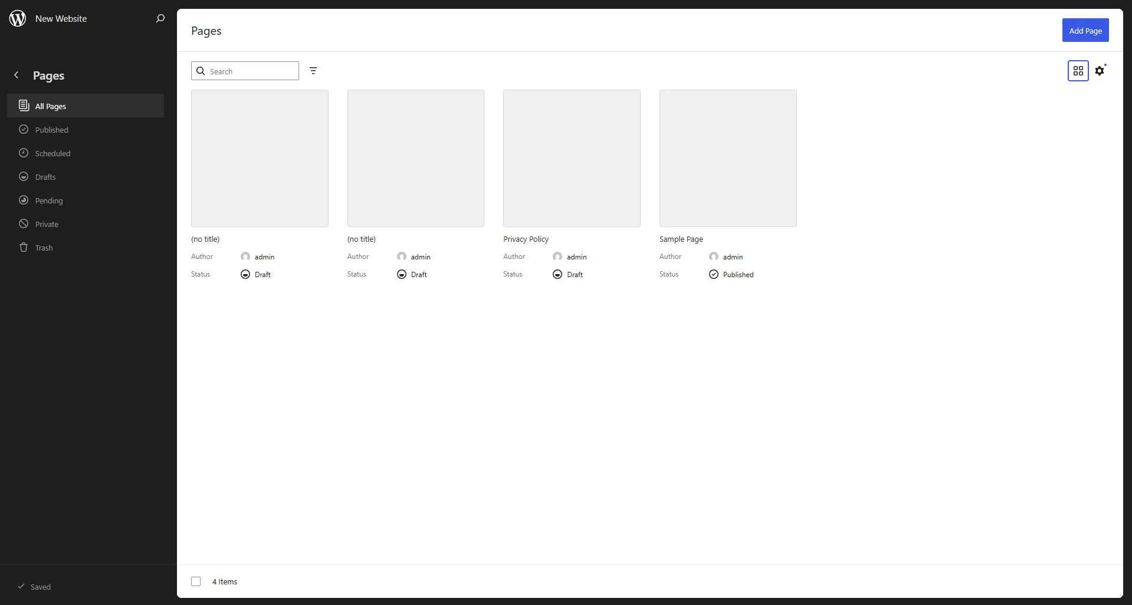Open the command palette search icon
This screenshot has width=1132, height=605.
pos(160,18)
